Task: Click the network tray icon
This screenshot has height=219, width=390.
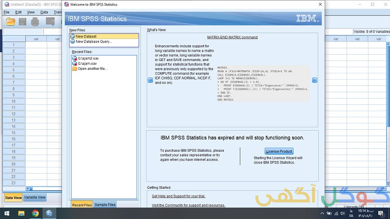Action: tap(336, 213)
